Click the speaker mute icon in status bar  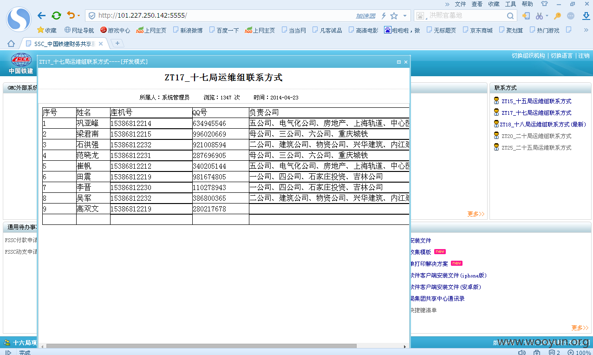click(522, 352)
